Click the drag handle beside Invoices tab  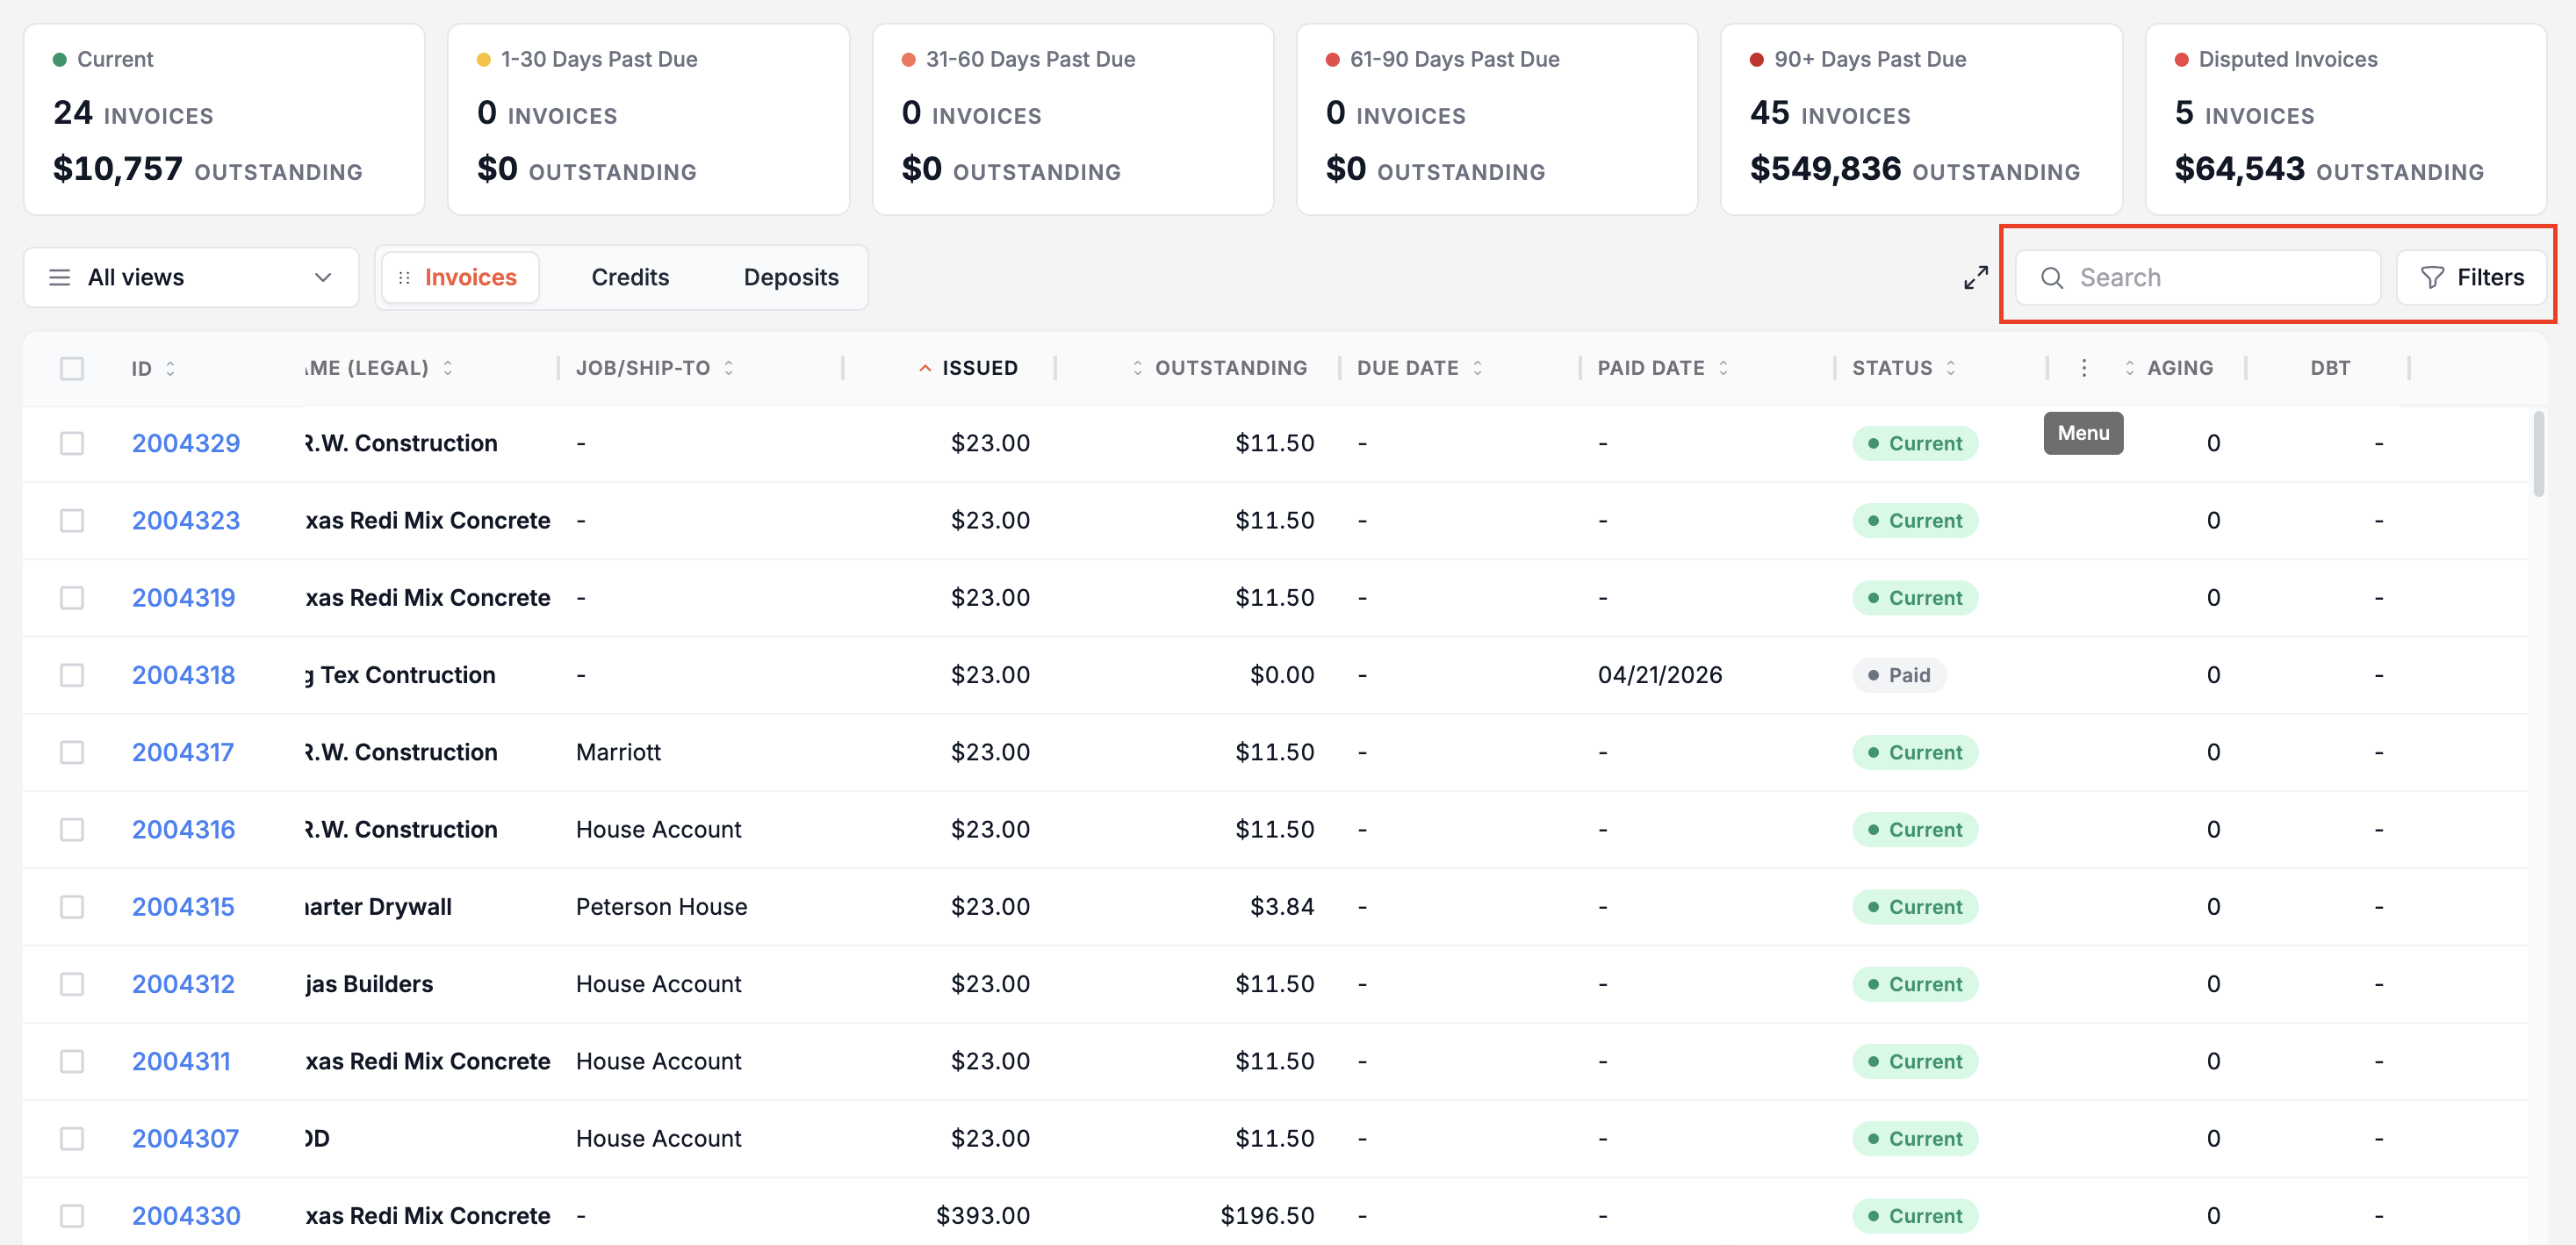(404, 278)
